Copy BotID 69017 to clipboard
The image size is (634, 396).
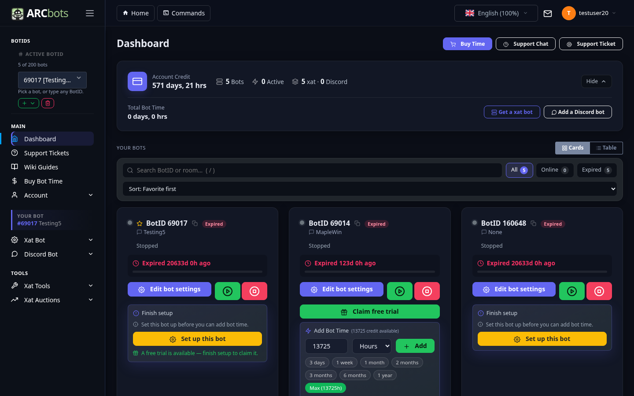(x=195, y=224)
